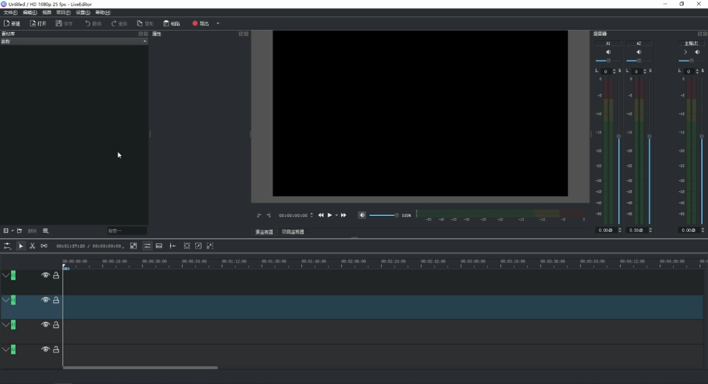Close the 素材库 panel
This screenshot has height=384, width=708.
146,34
